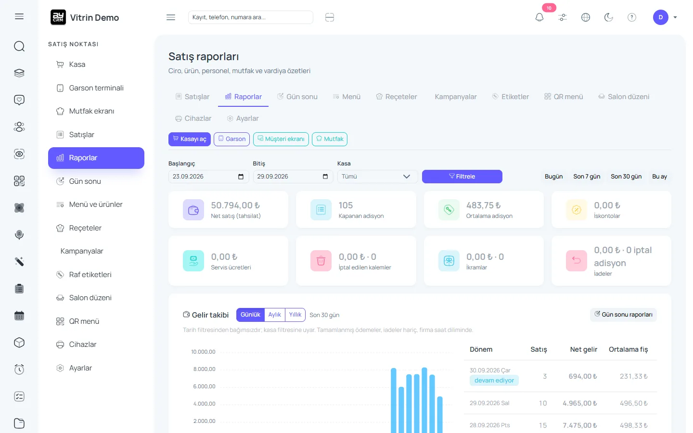Switch income chart to Yıllık view
Screen dimensions: 693x433
click(x=295, y=315)
